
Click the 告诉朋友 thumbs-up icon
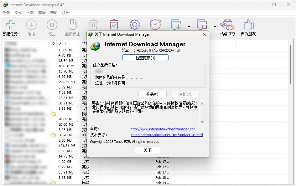(x=248, y=25)
